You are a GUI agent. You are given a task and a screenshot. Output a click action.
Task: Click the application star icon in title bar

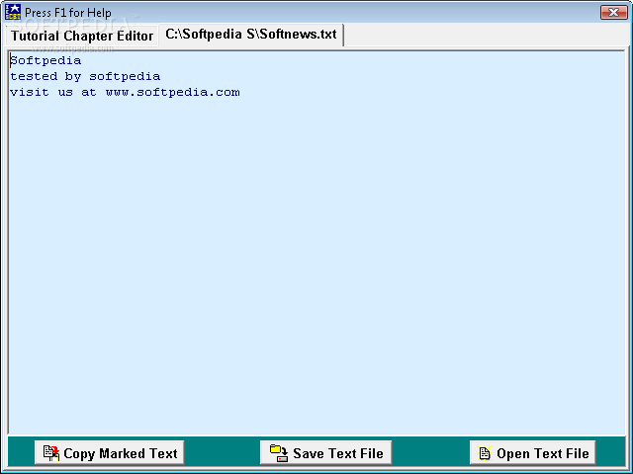pyautogui.click(x=13, y=12)
